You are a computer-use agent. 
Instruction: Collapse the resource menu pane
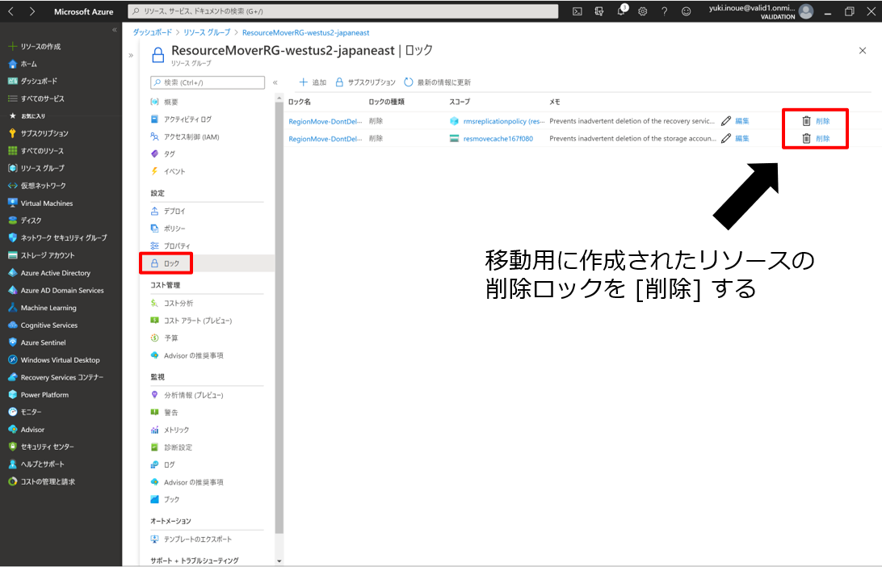275,82
